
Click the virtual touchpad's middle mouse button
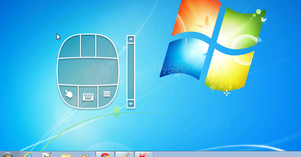point(88,46)
